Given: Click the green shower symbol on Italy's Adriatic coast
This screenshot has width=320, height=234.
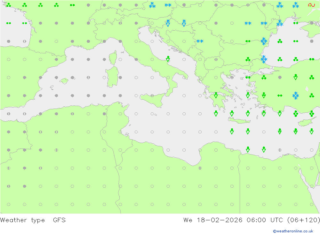Looking at the screenshot, I should [x=168, y=59].
